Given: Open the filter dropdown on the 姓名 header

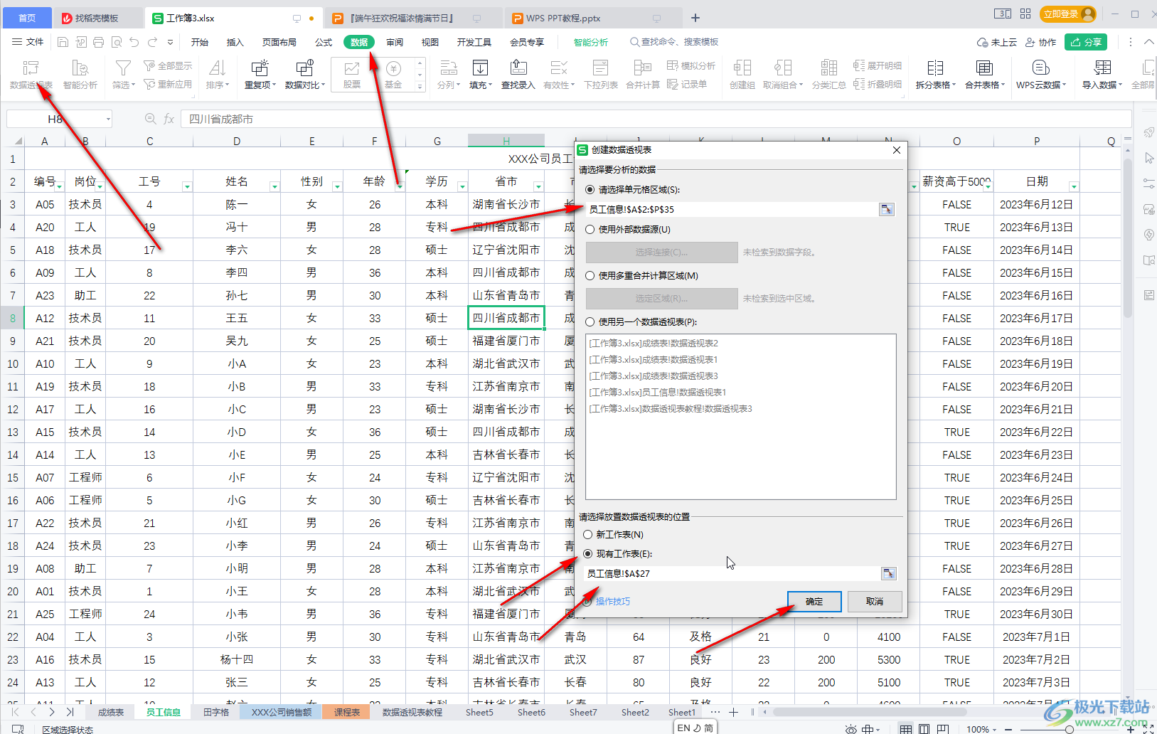Looking at the screenshot, I should click(274, 186).
